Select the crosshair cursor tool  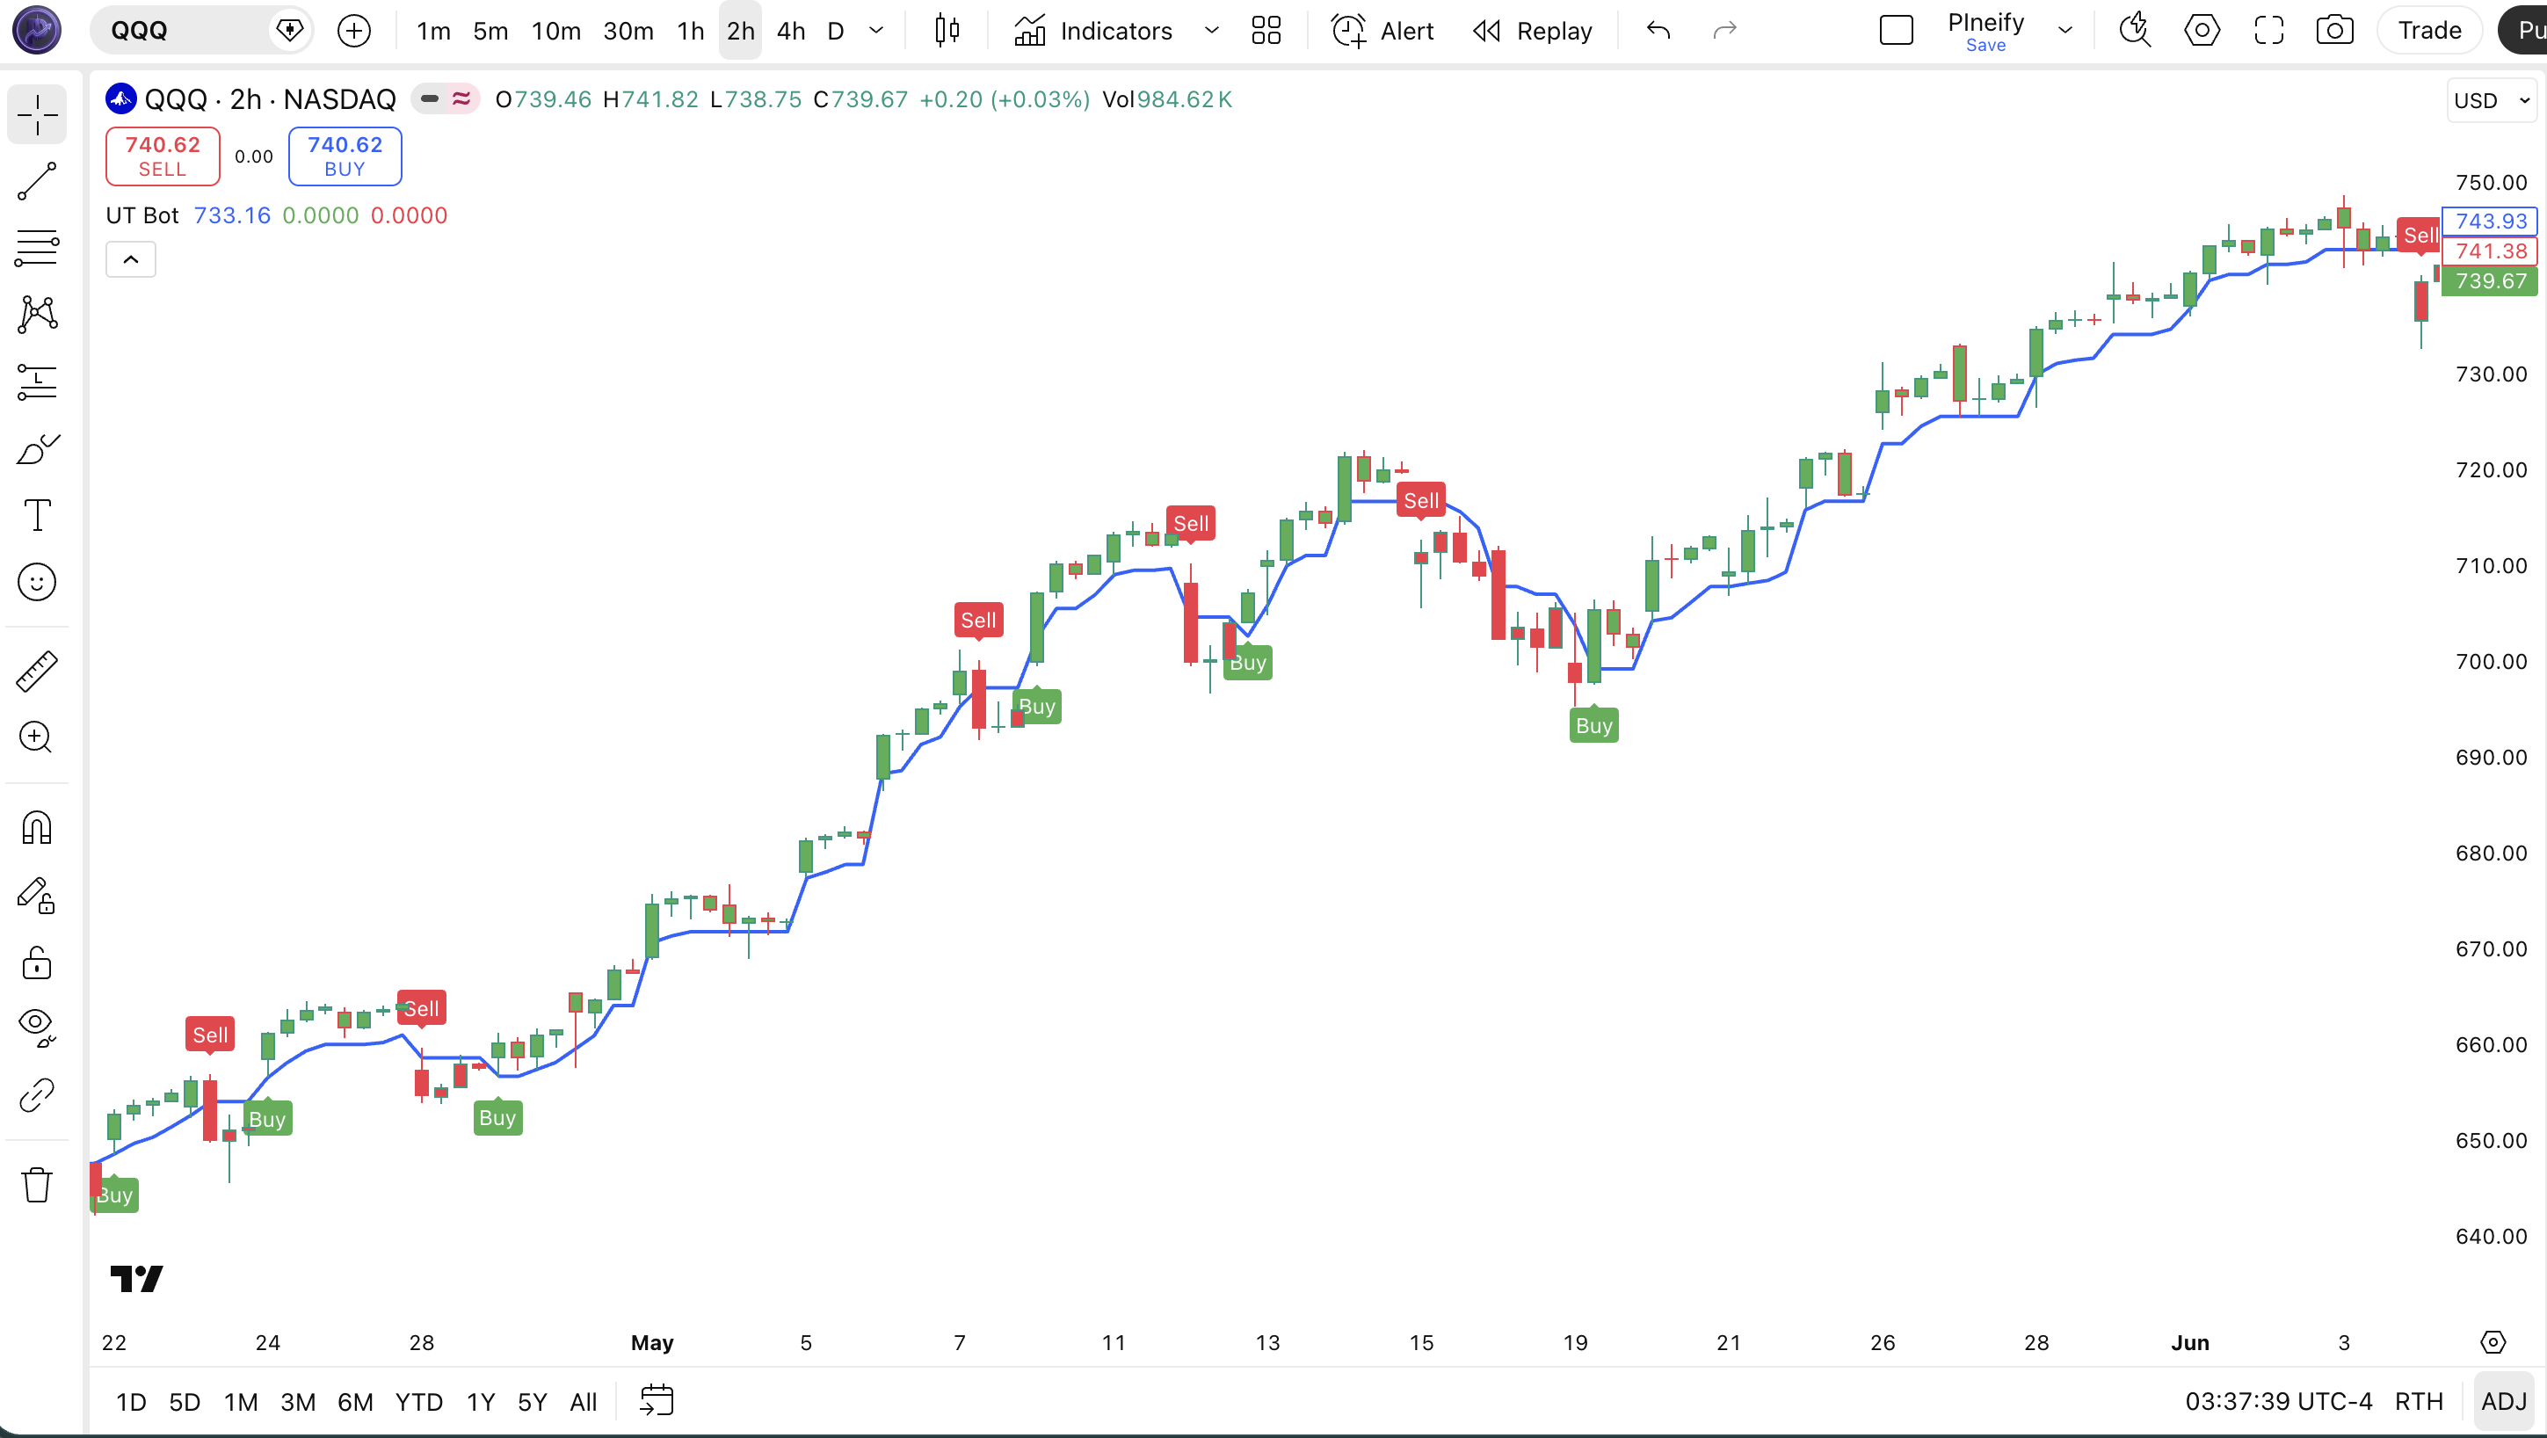(x=38, y=115)
